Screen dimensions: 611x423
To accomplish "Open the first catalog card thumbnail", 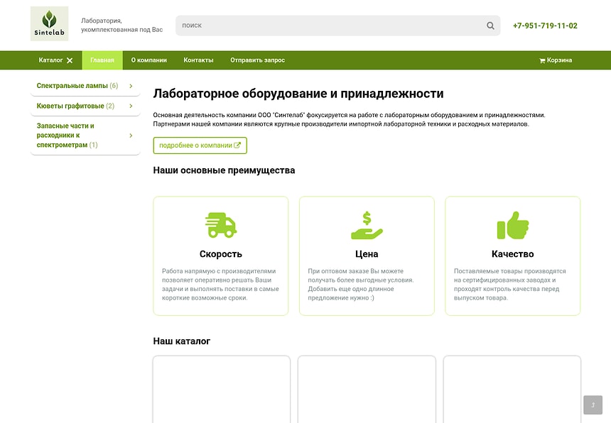I will 222,389.
